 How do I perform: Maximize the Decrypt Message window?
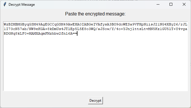[171, 4]
